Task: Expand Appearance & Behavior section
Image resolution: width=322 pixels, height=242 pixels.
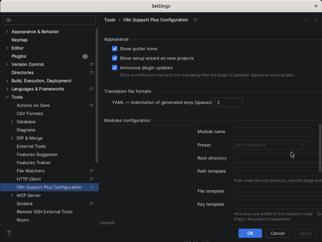Action: click(7, 32)
